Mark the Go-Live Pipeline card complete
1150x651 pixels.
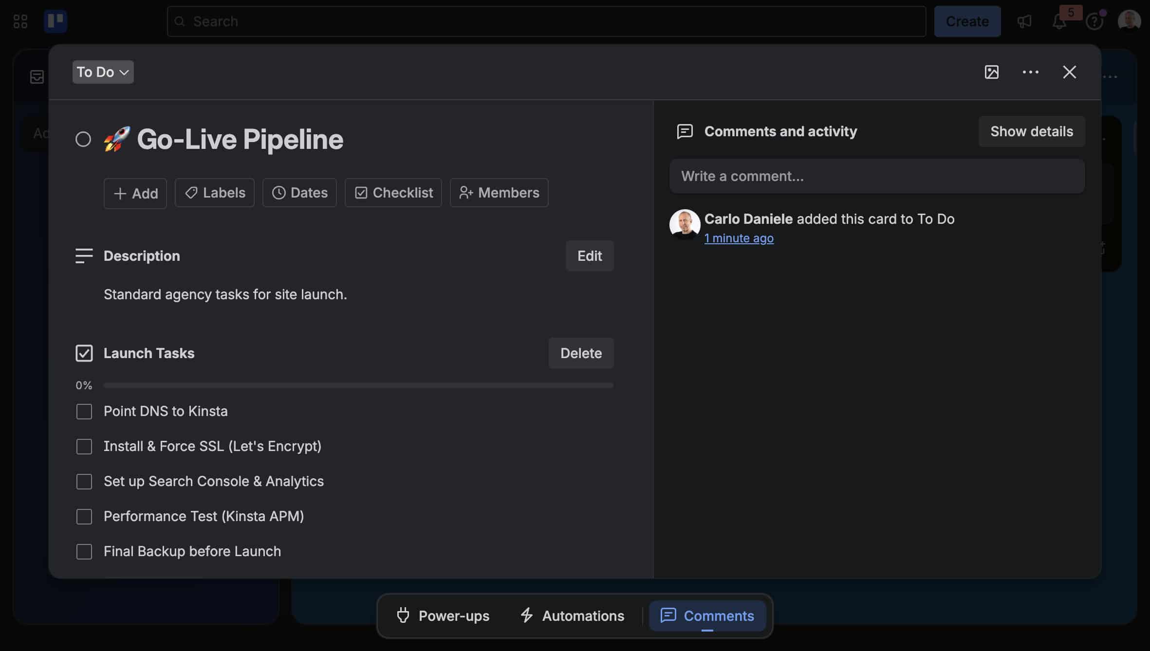click(x=83, y=139)
